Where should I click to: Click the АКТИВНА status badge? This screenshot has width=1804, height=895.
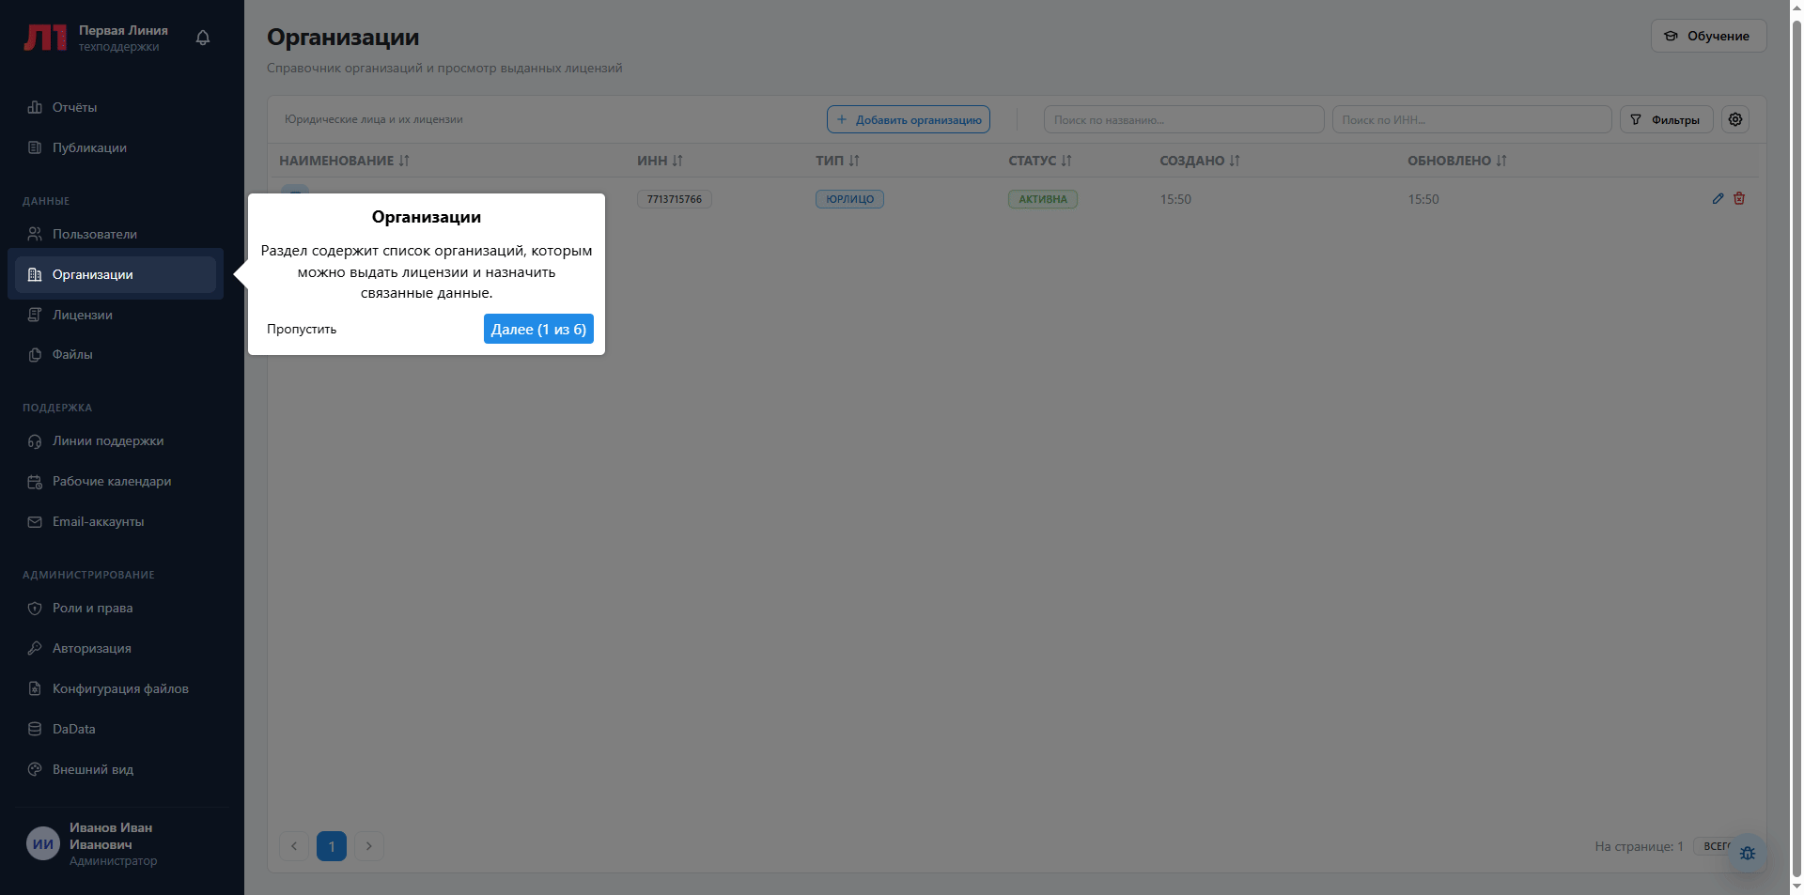[1043, 199]
